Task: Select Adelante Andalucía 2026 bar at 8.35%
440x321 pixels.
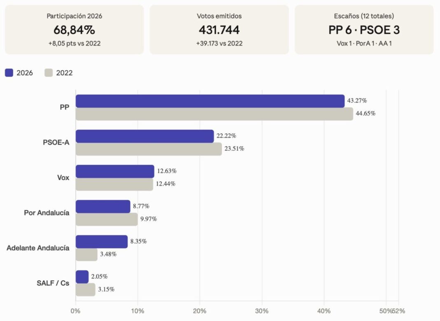Action: pyautogui.click(x=102, y=242)
